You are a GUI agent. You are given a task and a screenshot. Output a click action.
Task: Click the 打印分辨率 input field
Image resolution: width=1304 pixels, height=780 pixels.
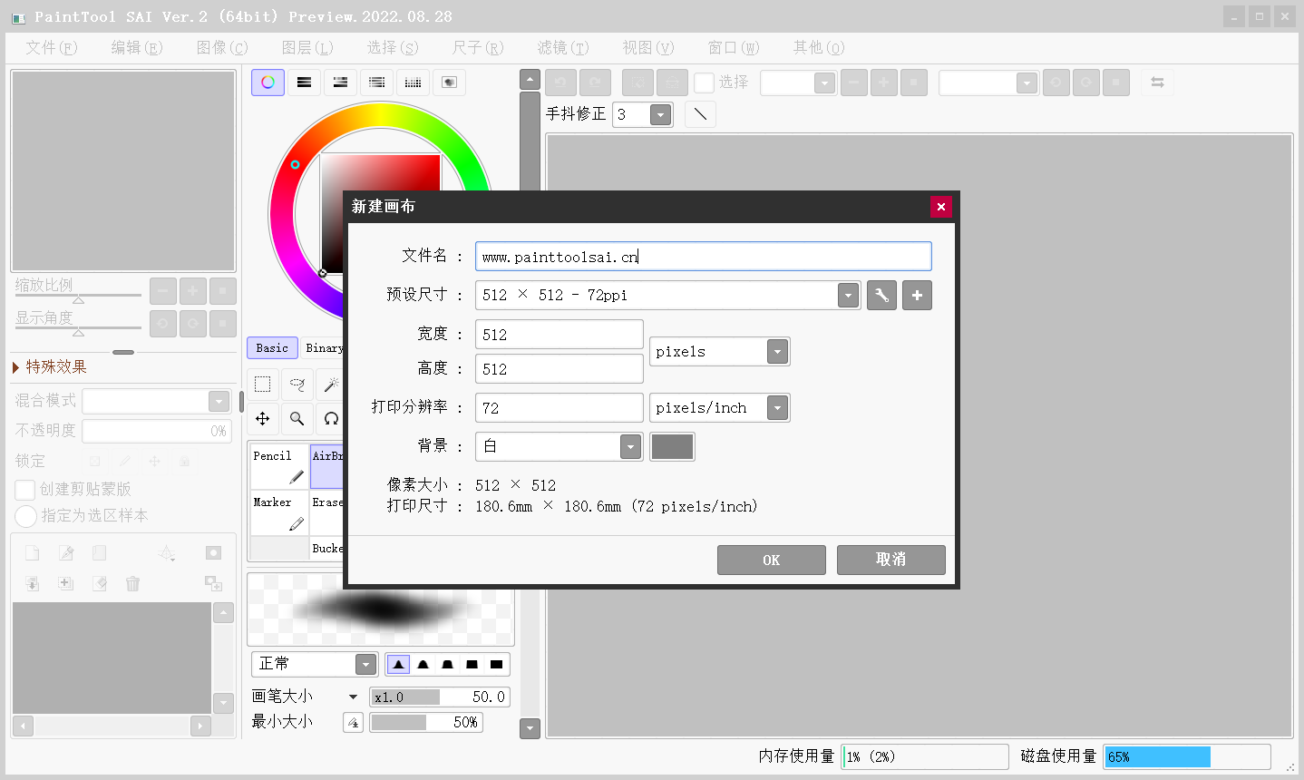coord(560,408)
